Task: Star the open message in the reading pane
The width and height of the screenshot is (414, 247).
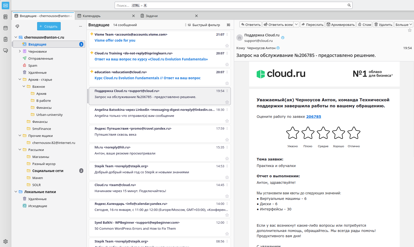Action: click(410, 30)
